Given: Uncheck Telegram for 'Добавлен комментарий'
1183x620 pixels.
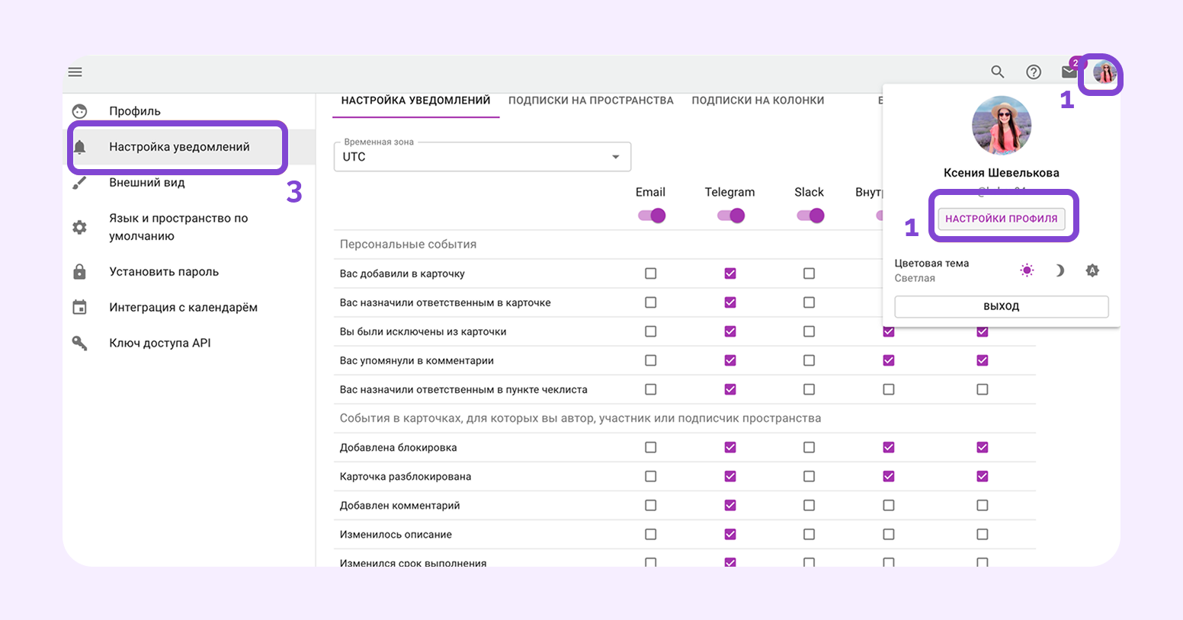Looking at the screenshot, I should point(730,505).
